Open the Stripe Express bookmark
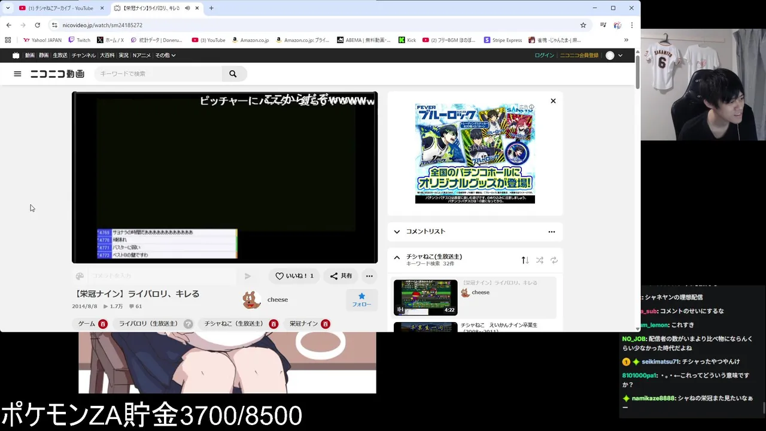The width and height of the screenshot is (766, 431). click(x=503, y=40)
